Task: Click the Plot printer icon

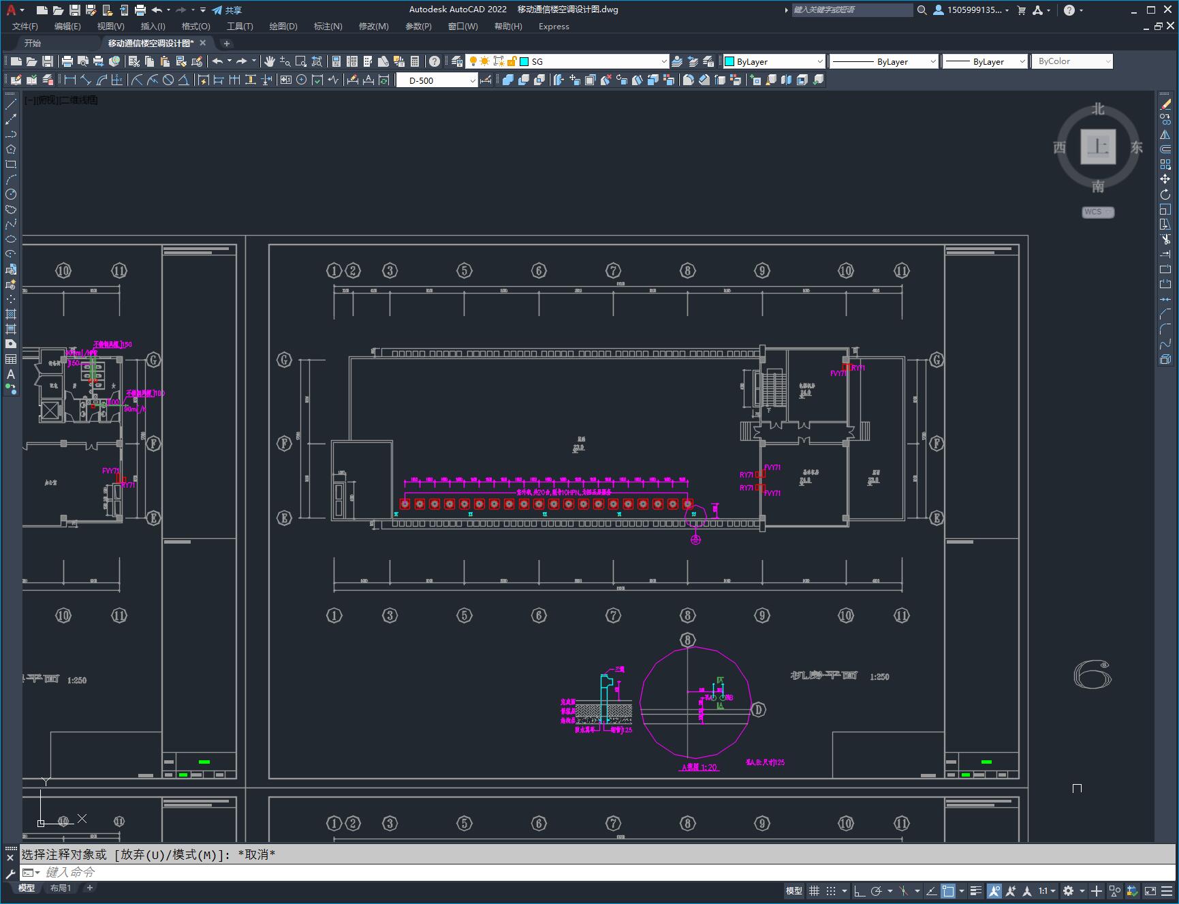Action: (x=67, y=61)
